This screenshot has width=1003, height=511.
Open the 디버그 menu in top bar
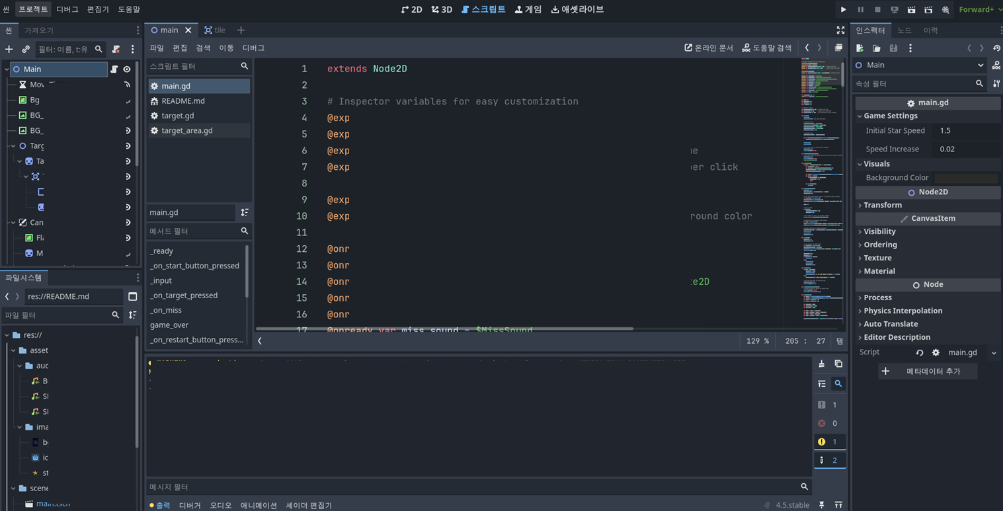click(x=67, y=9)
